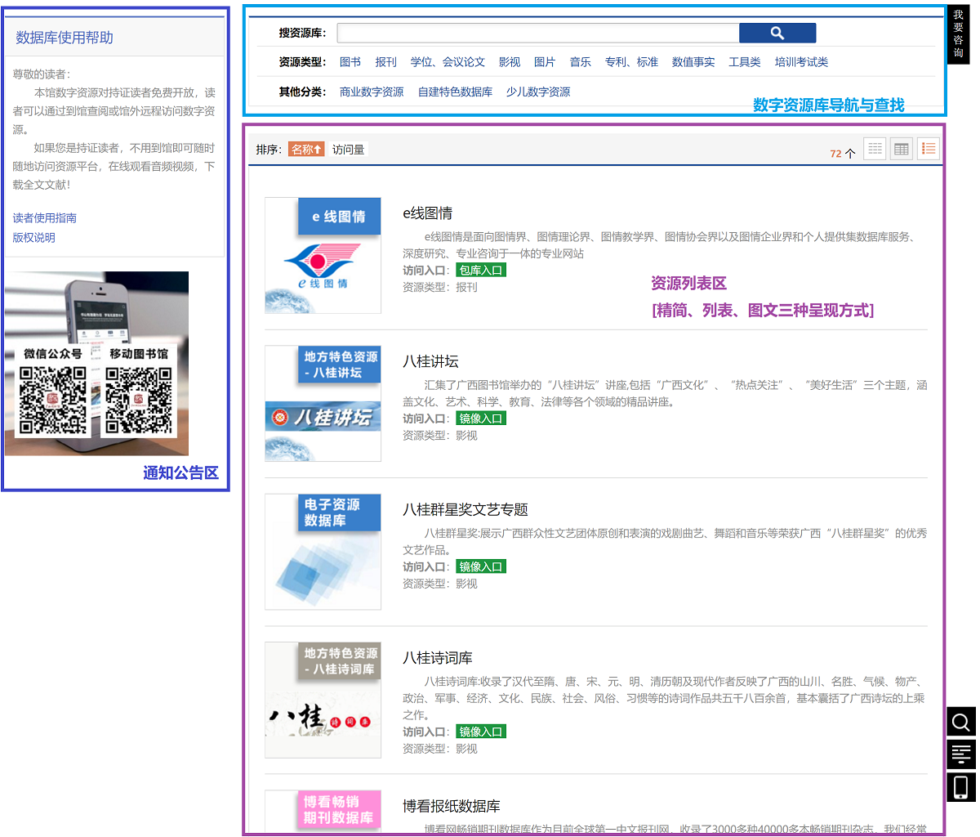
Task: Open the floating search icon at right edge
Action: 961,722
